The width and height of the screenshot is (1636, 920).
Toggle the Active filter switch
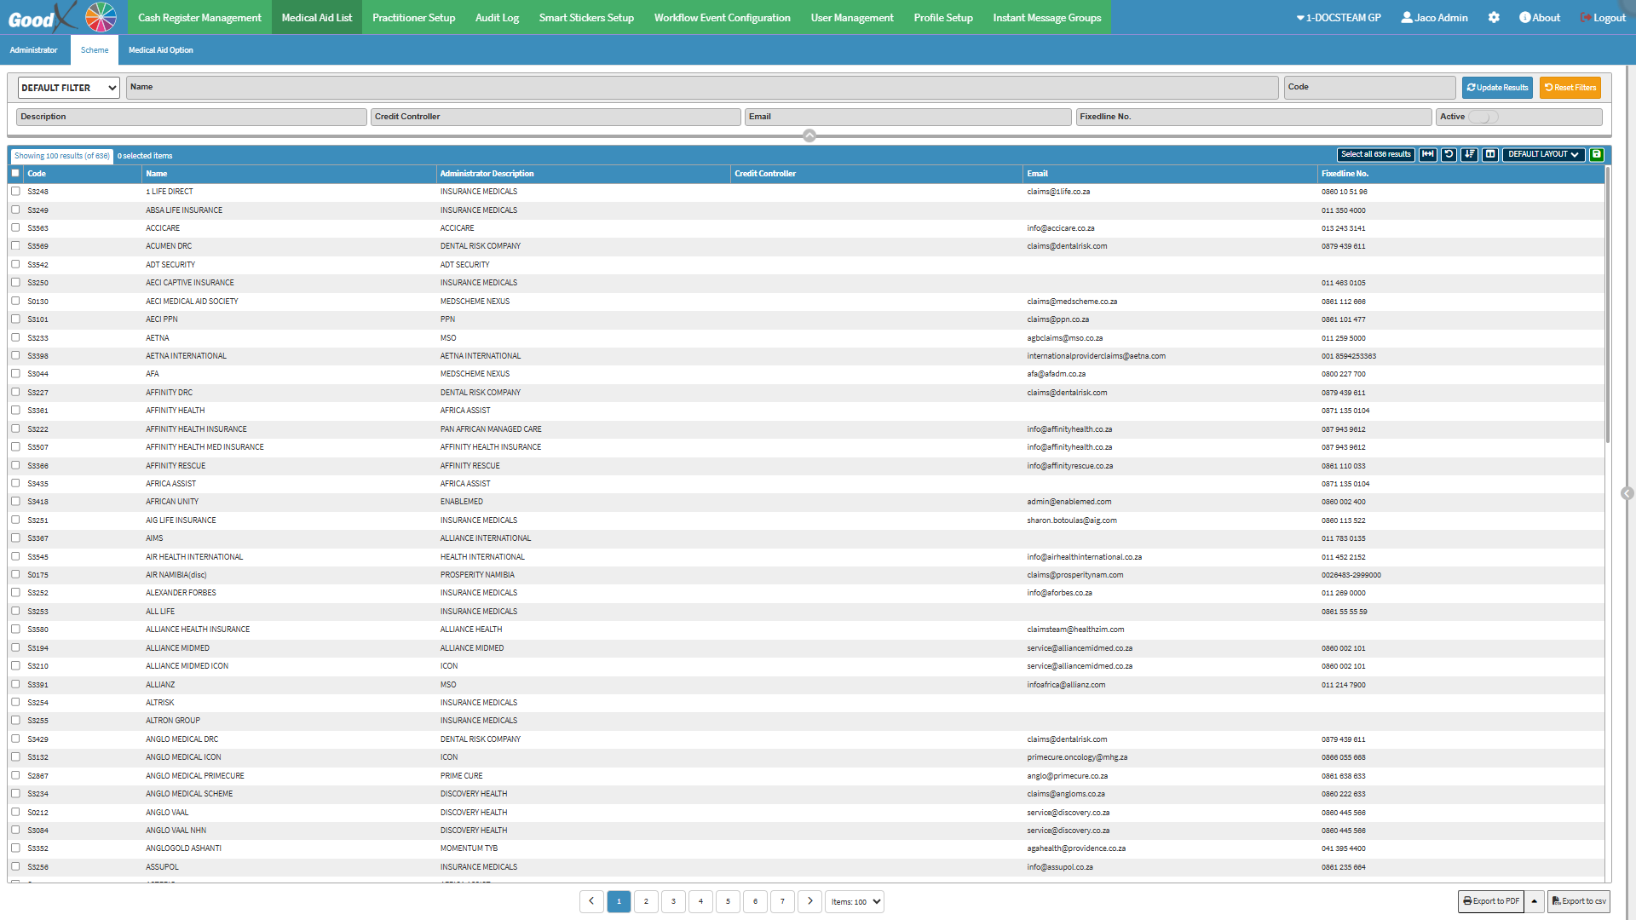[1483, 117]
